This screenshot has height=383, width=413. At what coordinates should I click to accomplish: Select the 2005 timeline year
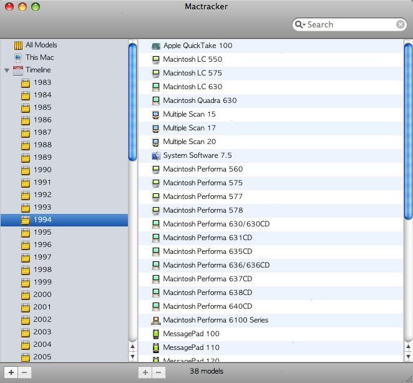pos(64,357)
